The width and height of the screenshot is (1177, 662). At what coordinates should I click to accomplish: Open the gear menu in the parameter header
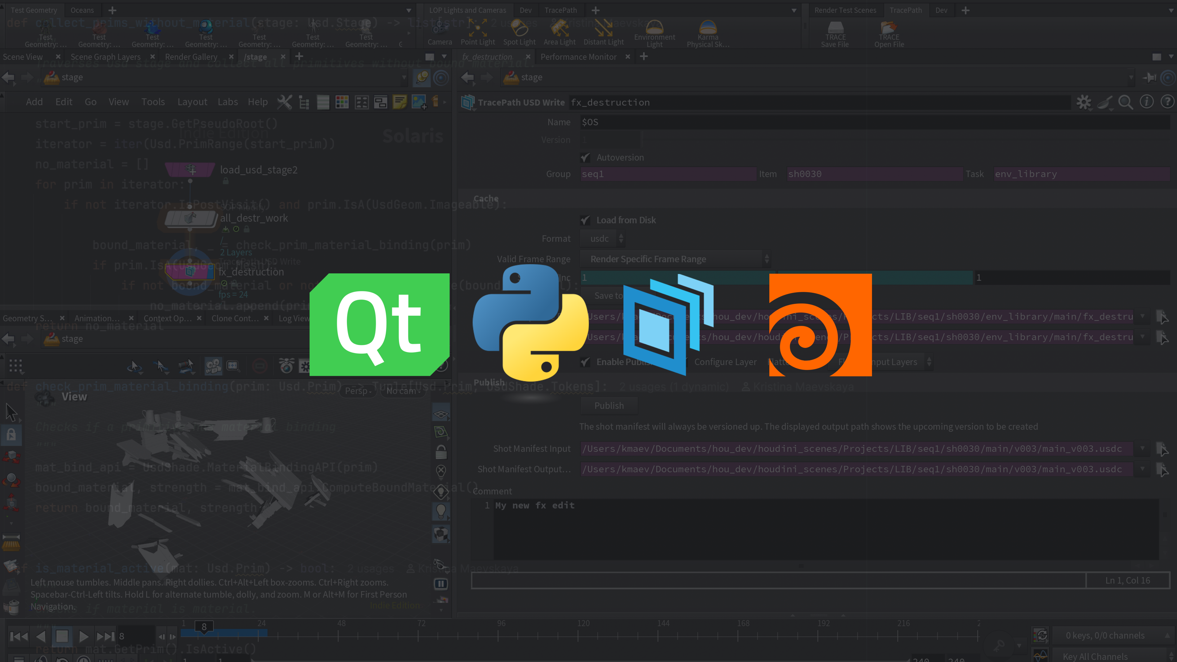coord(1083,102)
